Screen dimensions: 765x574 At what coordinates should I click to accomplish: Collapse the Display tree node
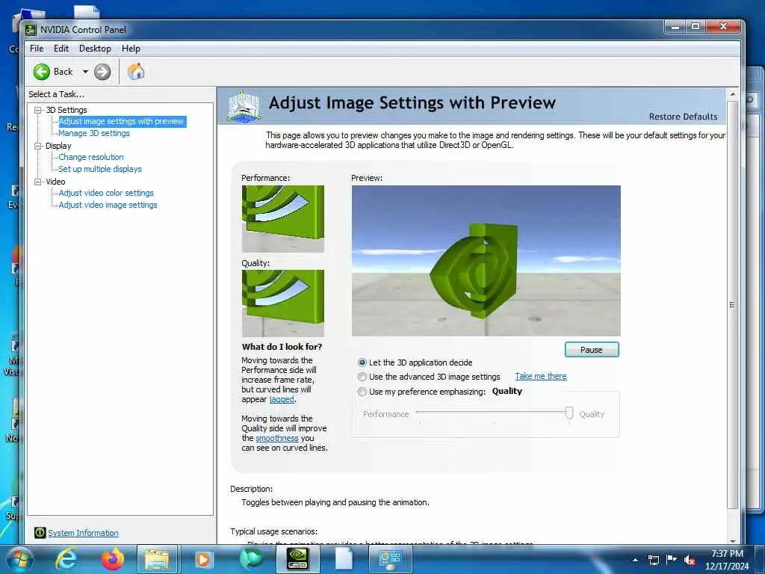click(x=37, y=146)
